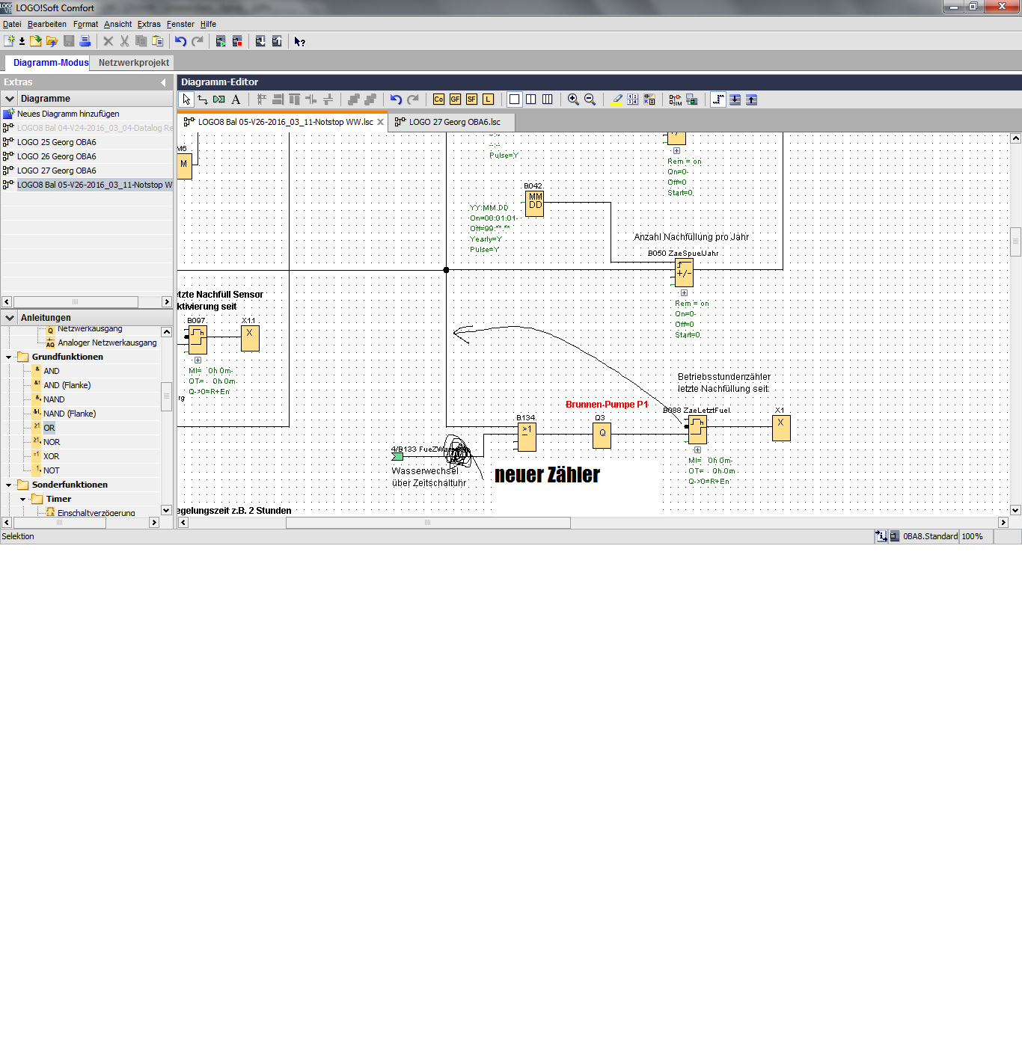Collapse the Sonderfunktionen tree node
Screen dimensions: 1022x1059
[9, 485]
